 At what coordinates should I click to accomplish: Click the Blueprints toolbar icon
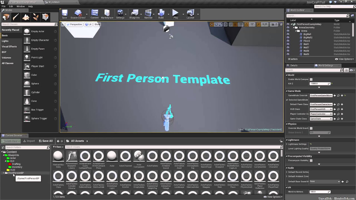(x=135, y=14)
